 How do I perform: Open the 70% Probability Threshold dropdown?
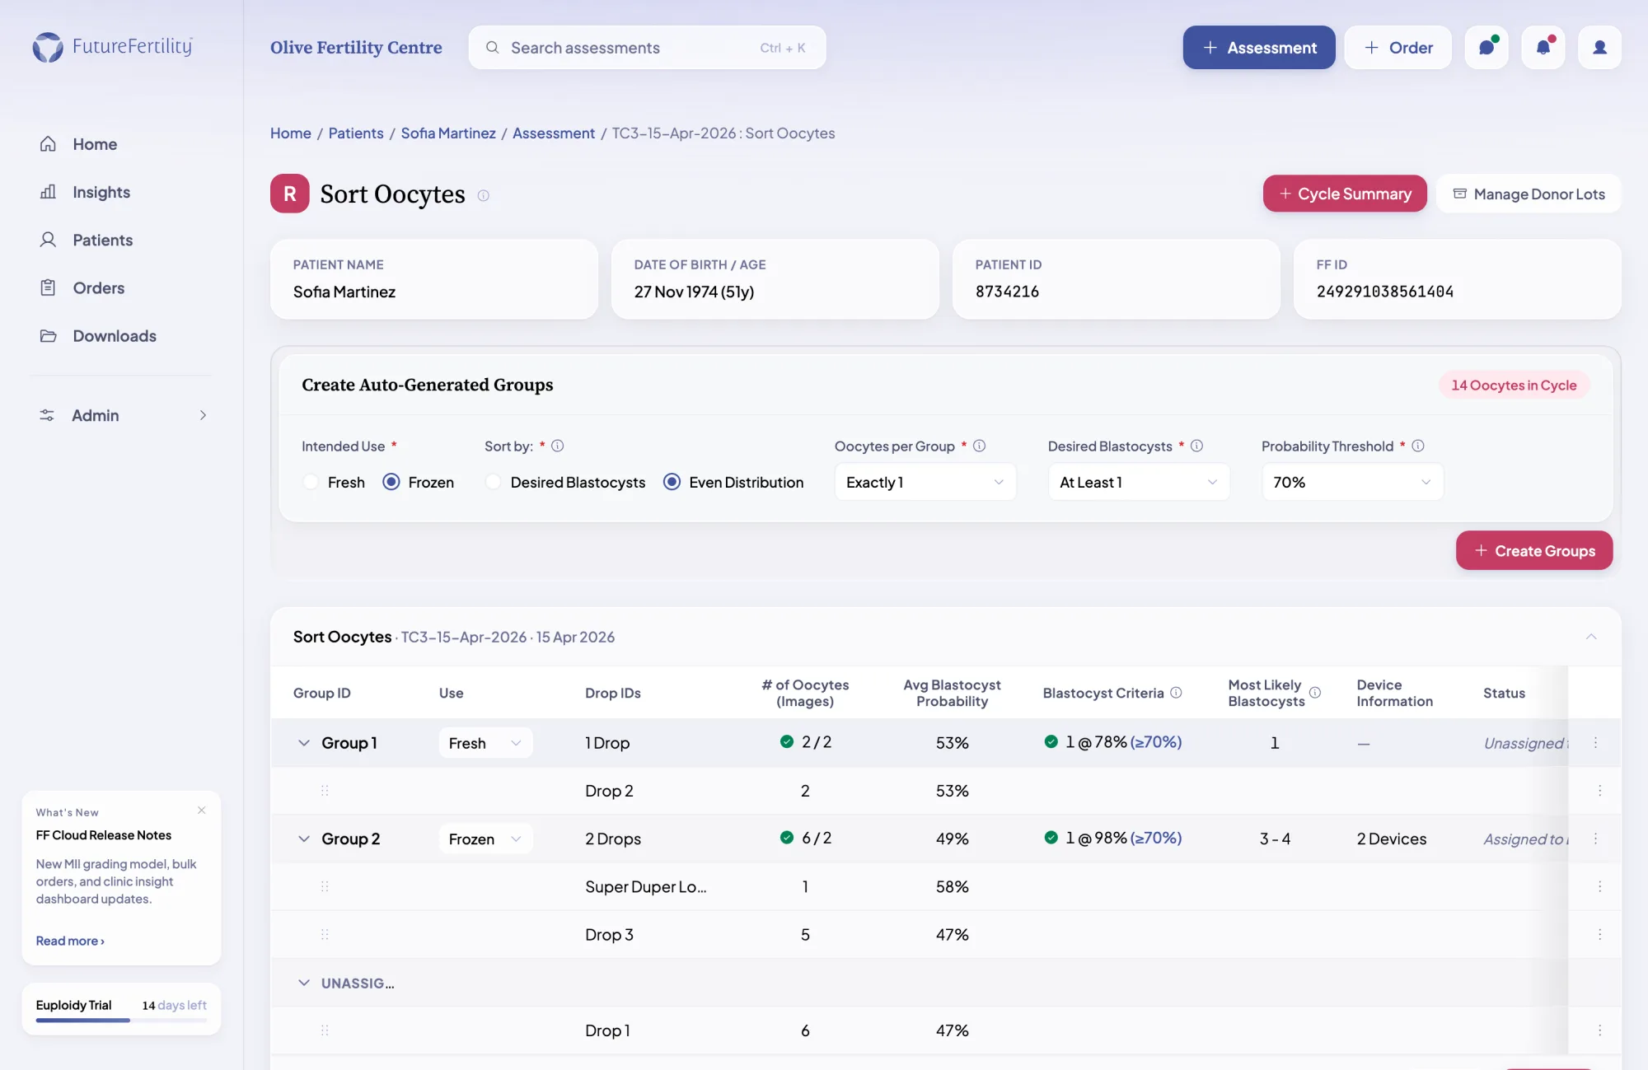click(x=1352, y=482)
